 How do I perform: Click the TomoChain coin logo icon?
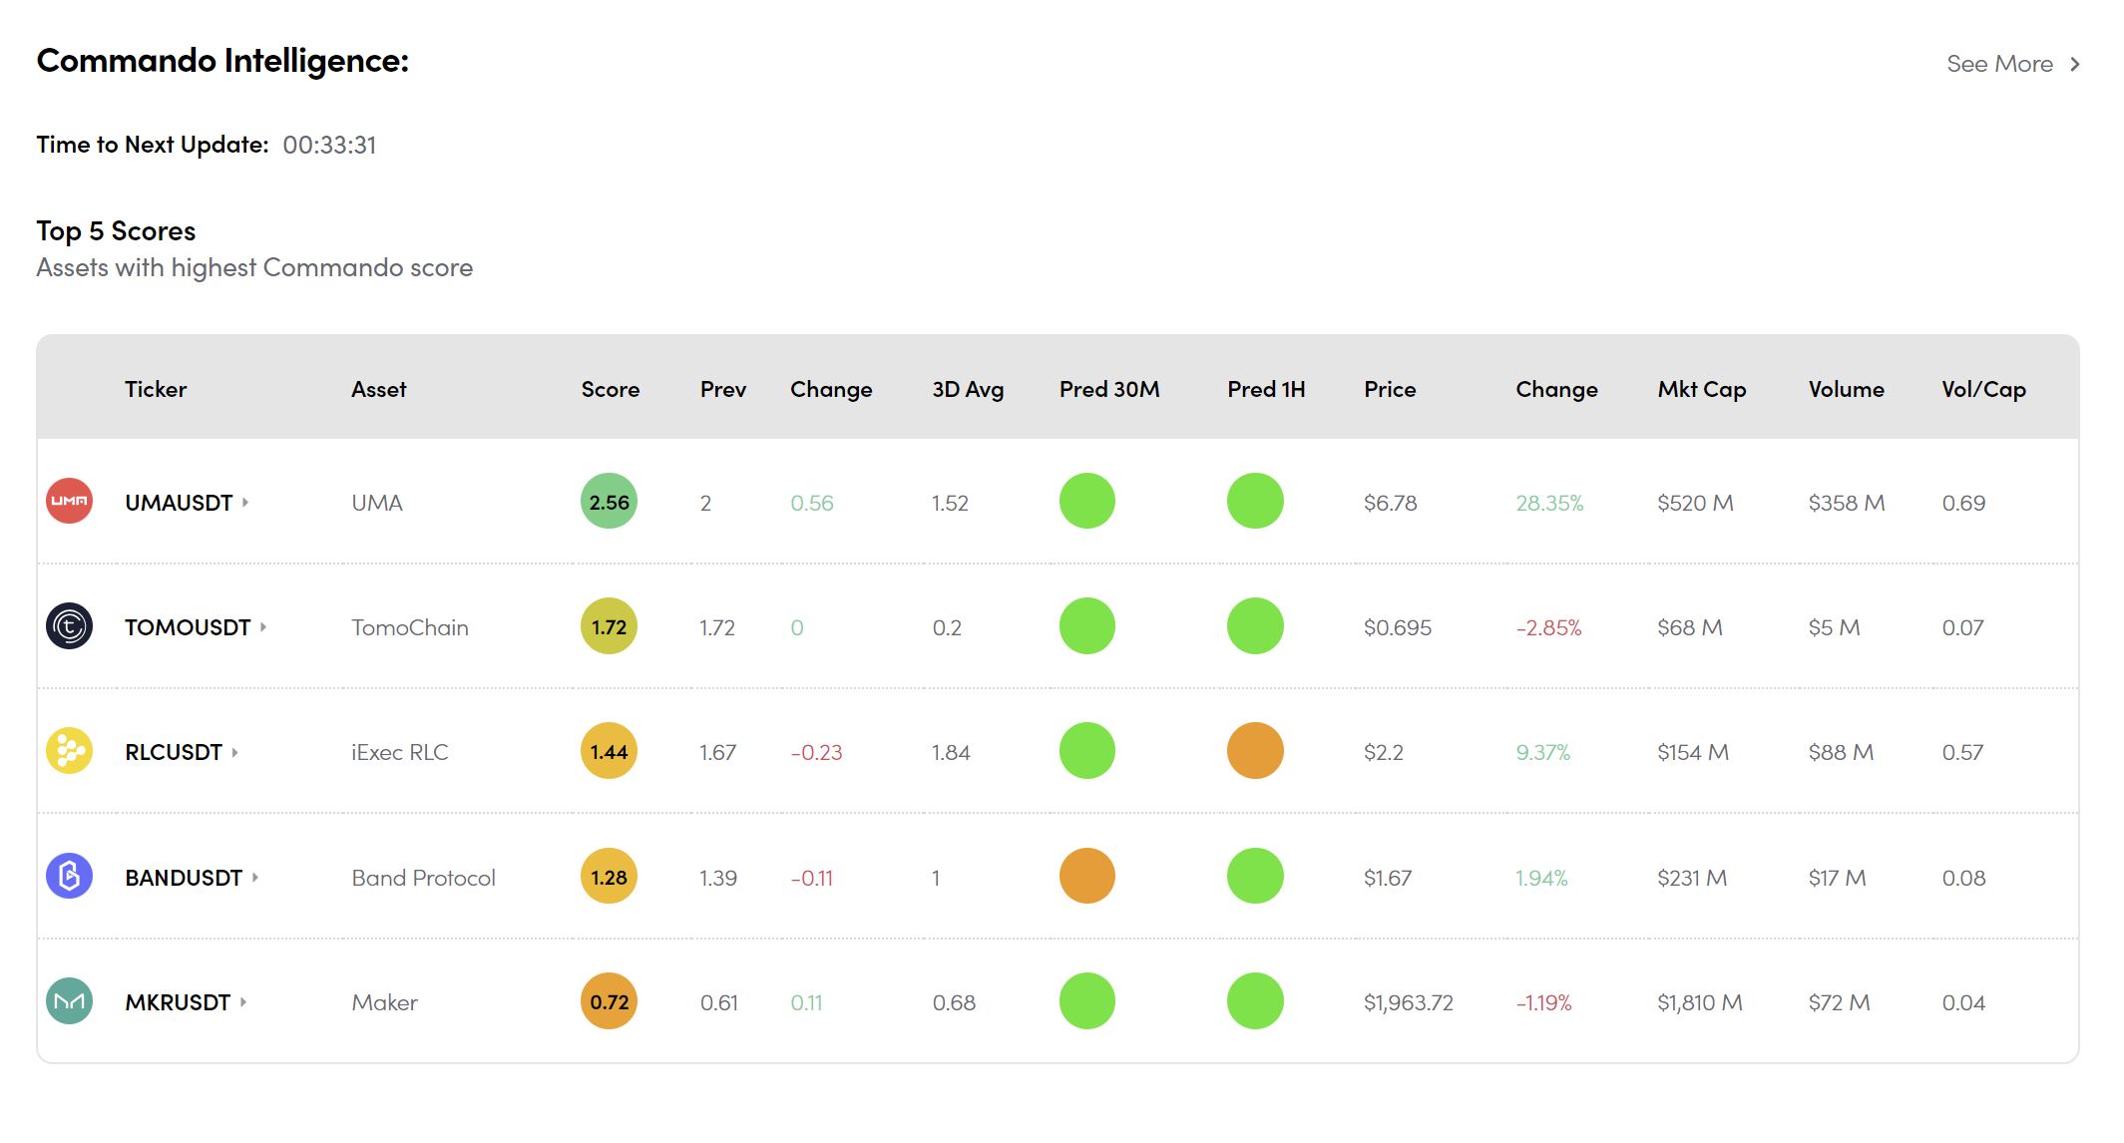point(69,626)
